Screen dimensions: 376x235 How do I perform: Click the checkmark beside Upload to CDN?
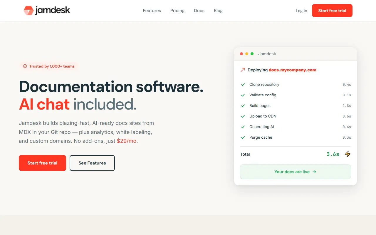pos(243,116)
